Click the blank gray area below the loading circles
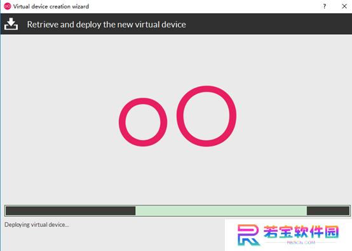The height and width of the screenshot is (251, 352). (176, 175)
